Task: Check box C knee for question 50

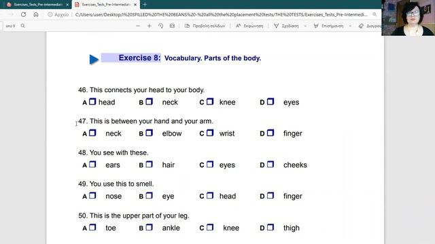Action: (x=210, y=228)
